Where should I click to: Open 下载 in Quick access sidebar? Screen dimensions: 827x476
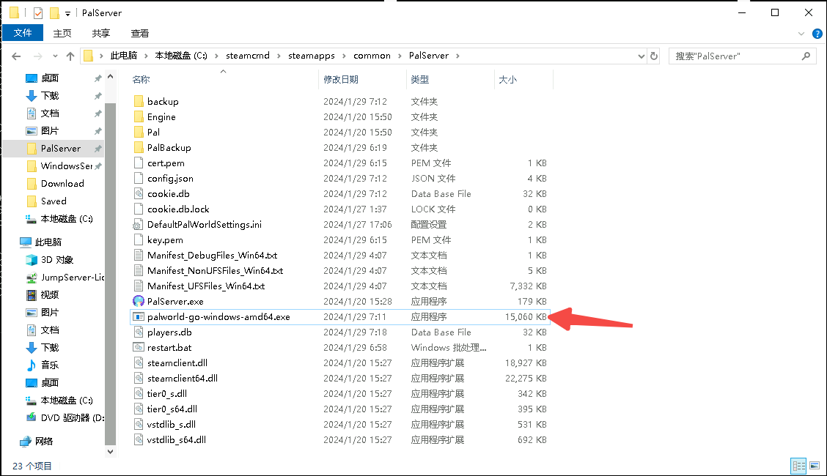pyautogui.click(x=50, y=95)
